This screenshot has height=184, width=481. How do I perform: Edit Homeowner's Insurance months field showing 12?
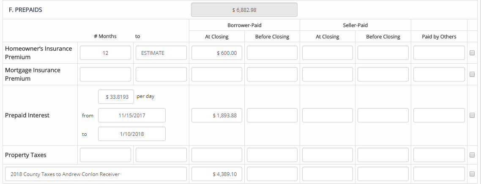click(x=105, y=53)
